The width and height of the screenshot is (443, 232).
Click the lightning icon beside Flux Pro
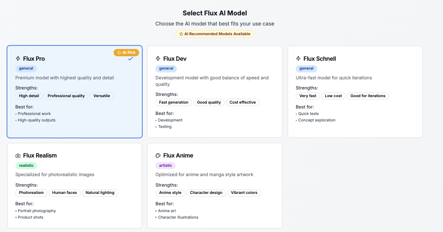pos(18,59)
